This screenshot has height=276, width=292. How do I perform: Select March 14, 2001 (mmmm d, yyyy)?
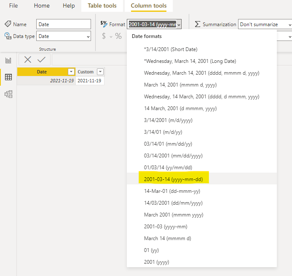click(202, 85)
